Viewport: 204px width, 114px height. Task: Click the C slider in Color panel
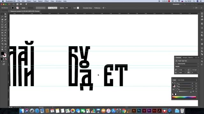[185, 84]
